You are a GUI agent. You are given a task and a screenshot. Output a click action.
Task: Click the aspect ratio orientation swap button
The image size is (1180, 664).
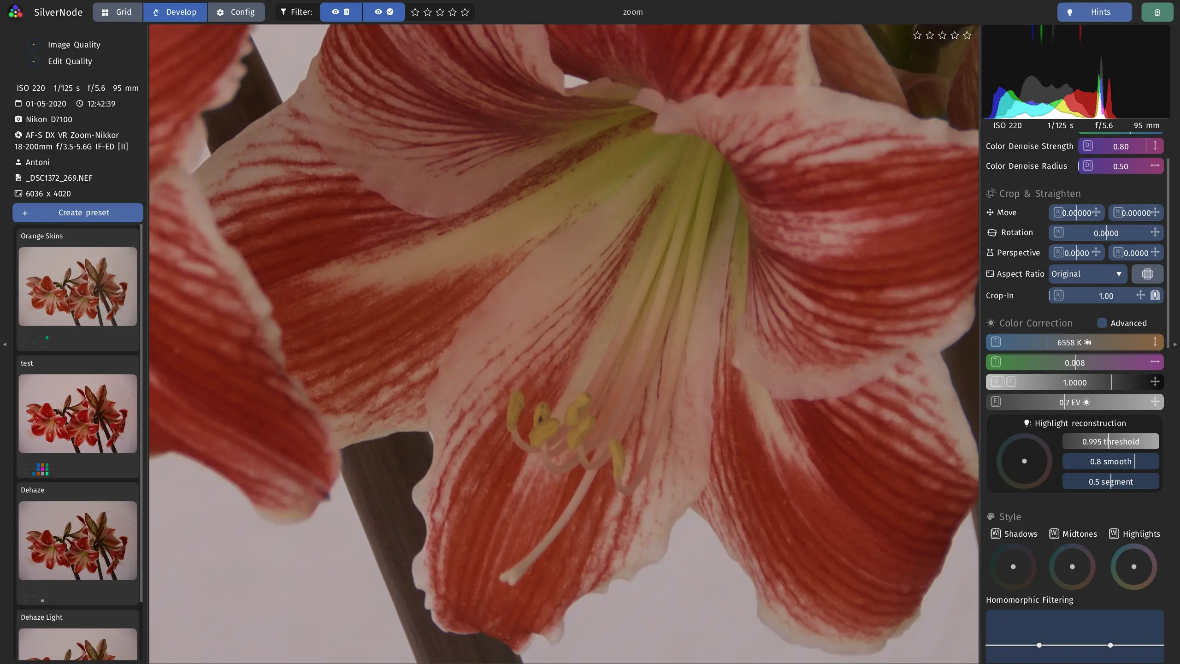(x=1147, y=274)
